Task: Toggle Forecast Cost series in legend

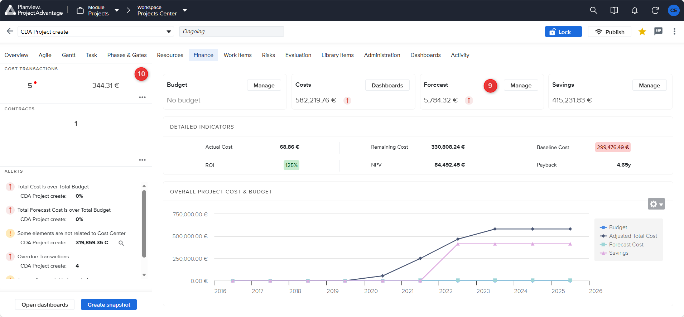Action: (x=626, y=245)
